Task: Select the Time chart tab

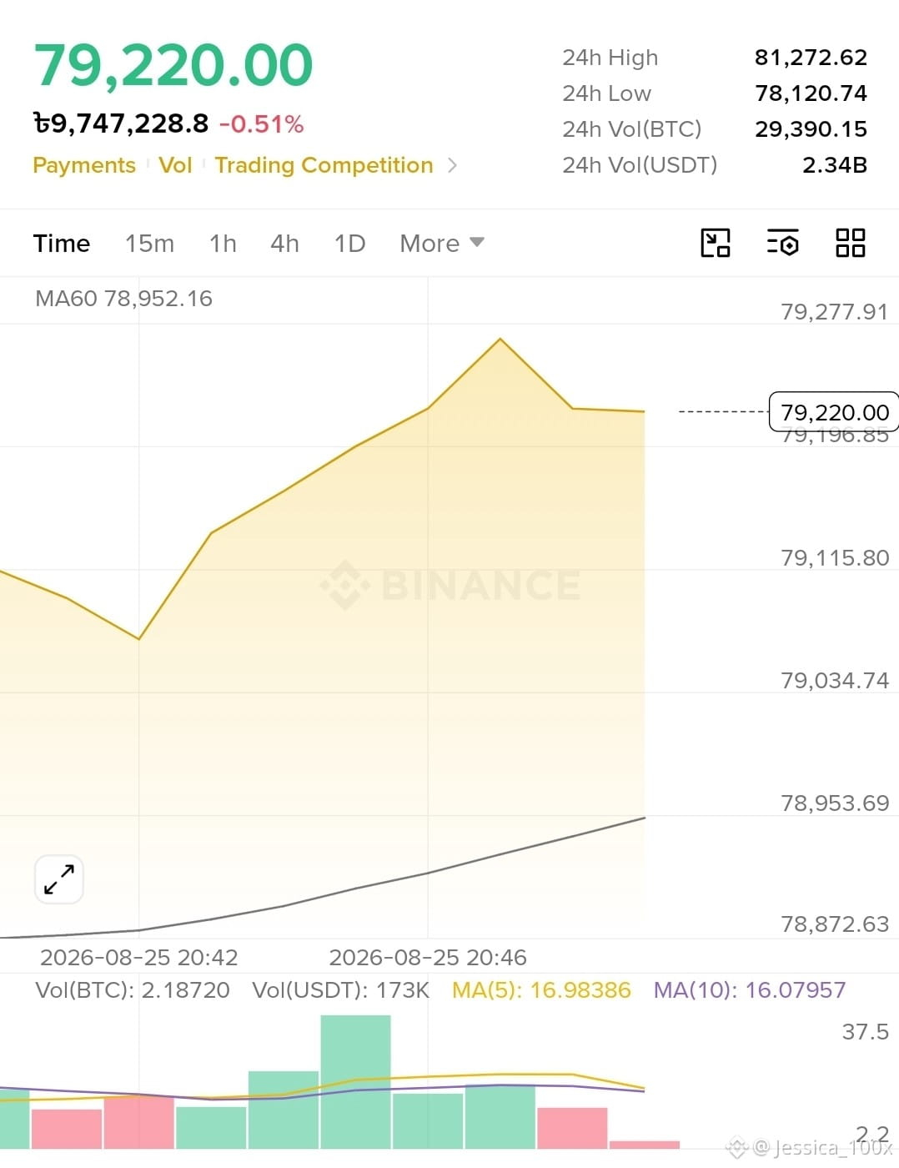Action: (x=62, y=243)
